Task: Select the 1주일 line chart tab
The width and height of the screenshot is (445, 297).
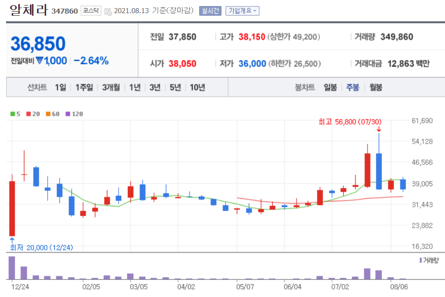Action: 84,88
